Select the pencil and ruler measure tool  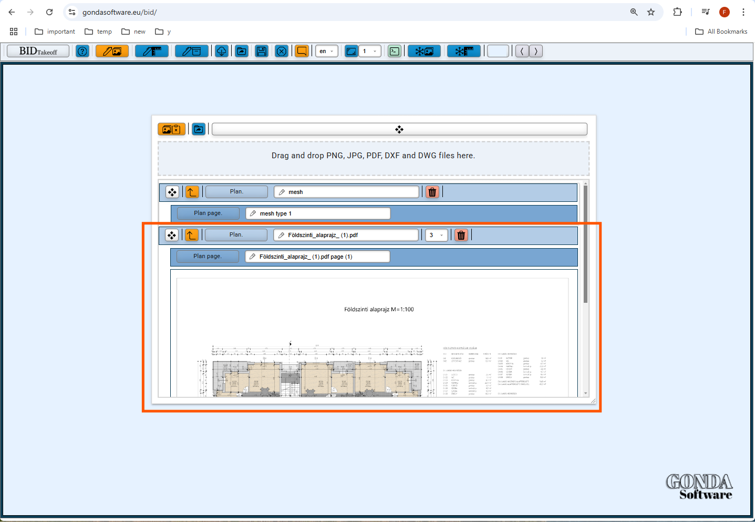click(152, 51)
